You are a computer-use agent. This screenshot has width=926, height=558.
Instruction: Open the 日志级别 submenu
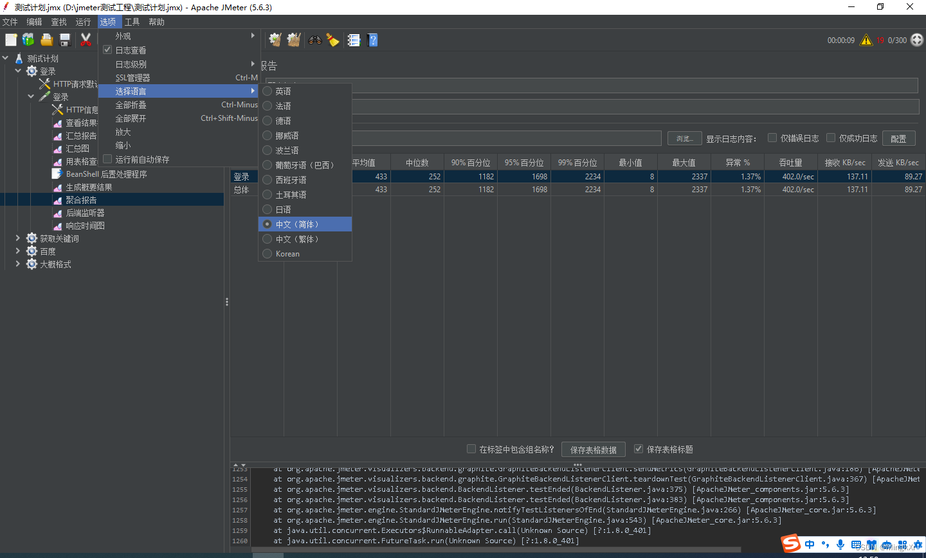click(x=179, y=64)
